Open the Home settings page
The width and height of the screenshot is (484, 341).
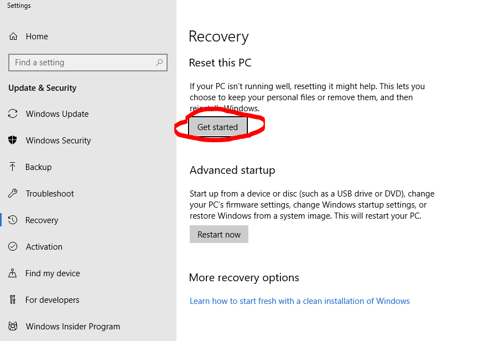click(89, 37)
